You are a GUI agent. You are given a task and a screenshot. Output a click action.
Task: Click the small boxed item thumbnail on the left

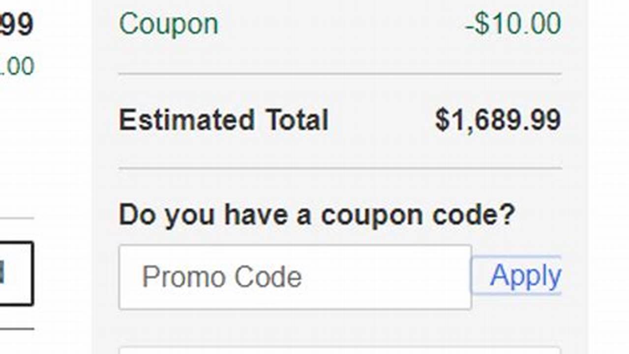pos(15,274)
